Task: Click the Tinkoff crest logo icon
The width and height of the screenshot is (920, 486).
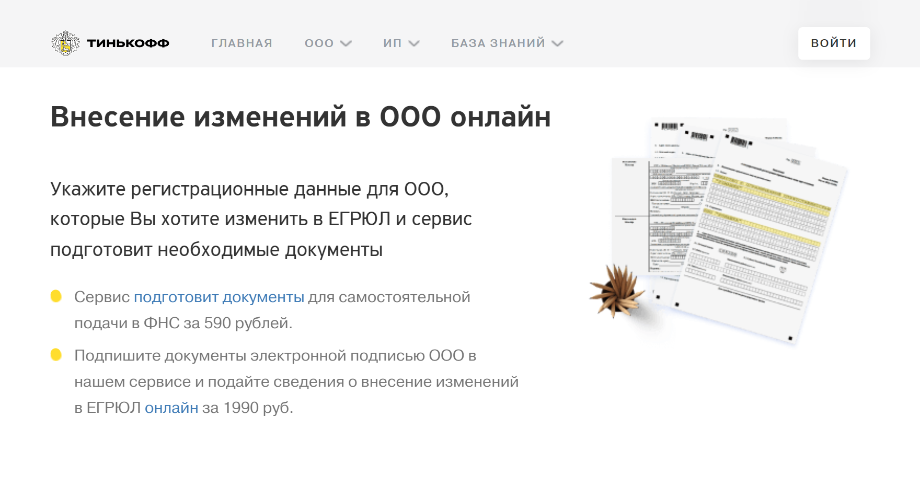Action: click(65, 43)
